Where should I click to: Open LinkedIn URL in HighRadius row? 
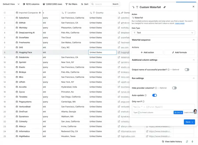[160, 136]
